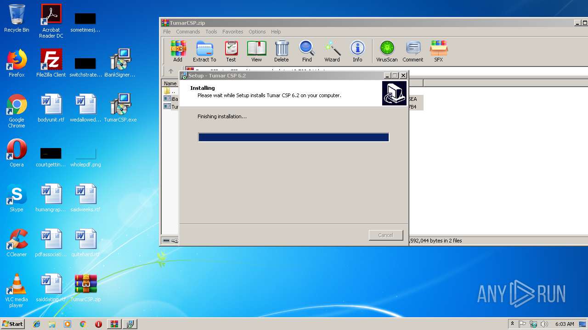This screenshot has width=588, height=330.
Task: Select the Extract To toolbar icon
Action: tap(204, 51)
